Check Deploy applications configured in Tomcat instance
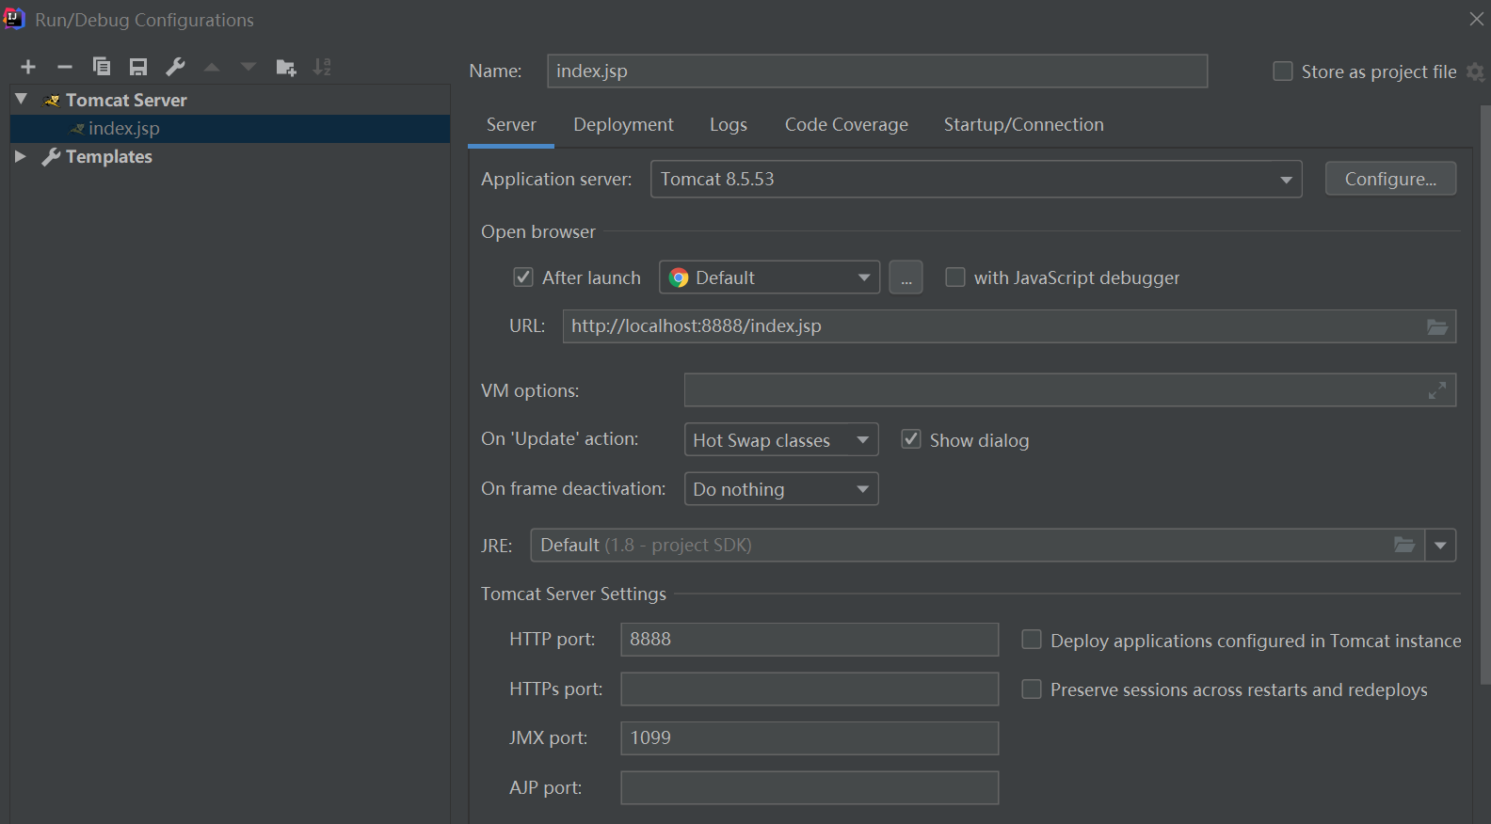This screenshot has height=824, width=1491. point(1032,640)
